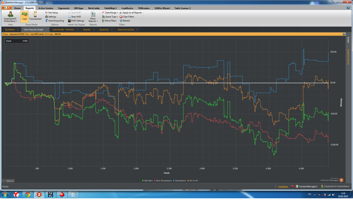This screenshot has width=353, height=201.
Task: Close the Cash Results Graph tab
Action: click(x=47, y=30)
